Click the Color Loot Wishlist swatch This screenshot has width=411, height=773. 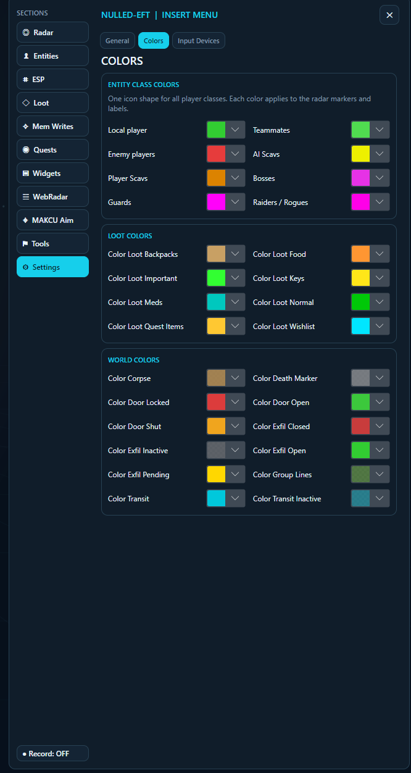pyautogui.click(x=361, y=326)
